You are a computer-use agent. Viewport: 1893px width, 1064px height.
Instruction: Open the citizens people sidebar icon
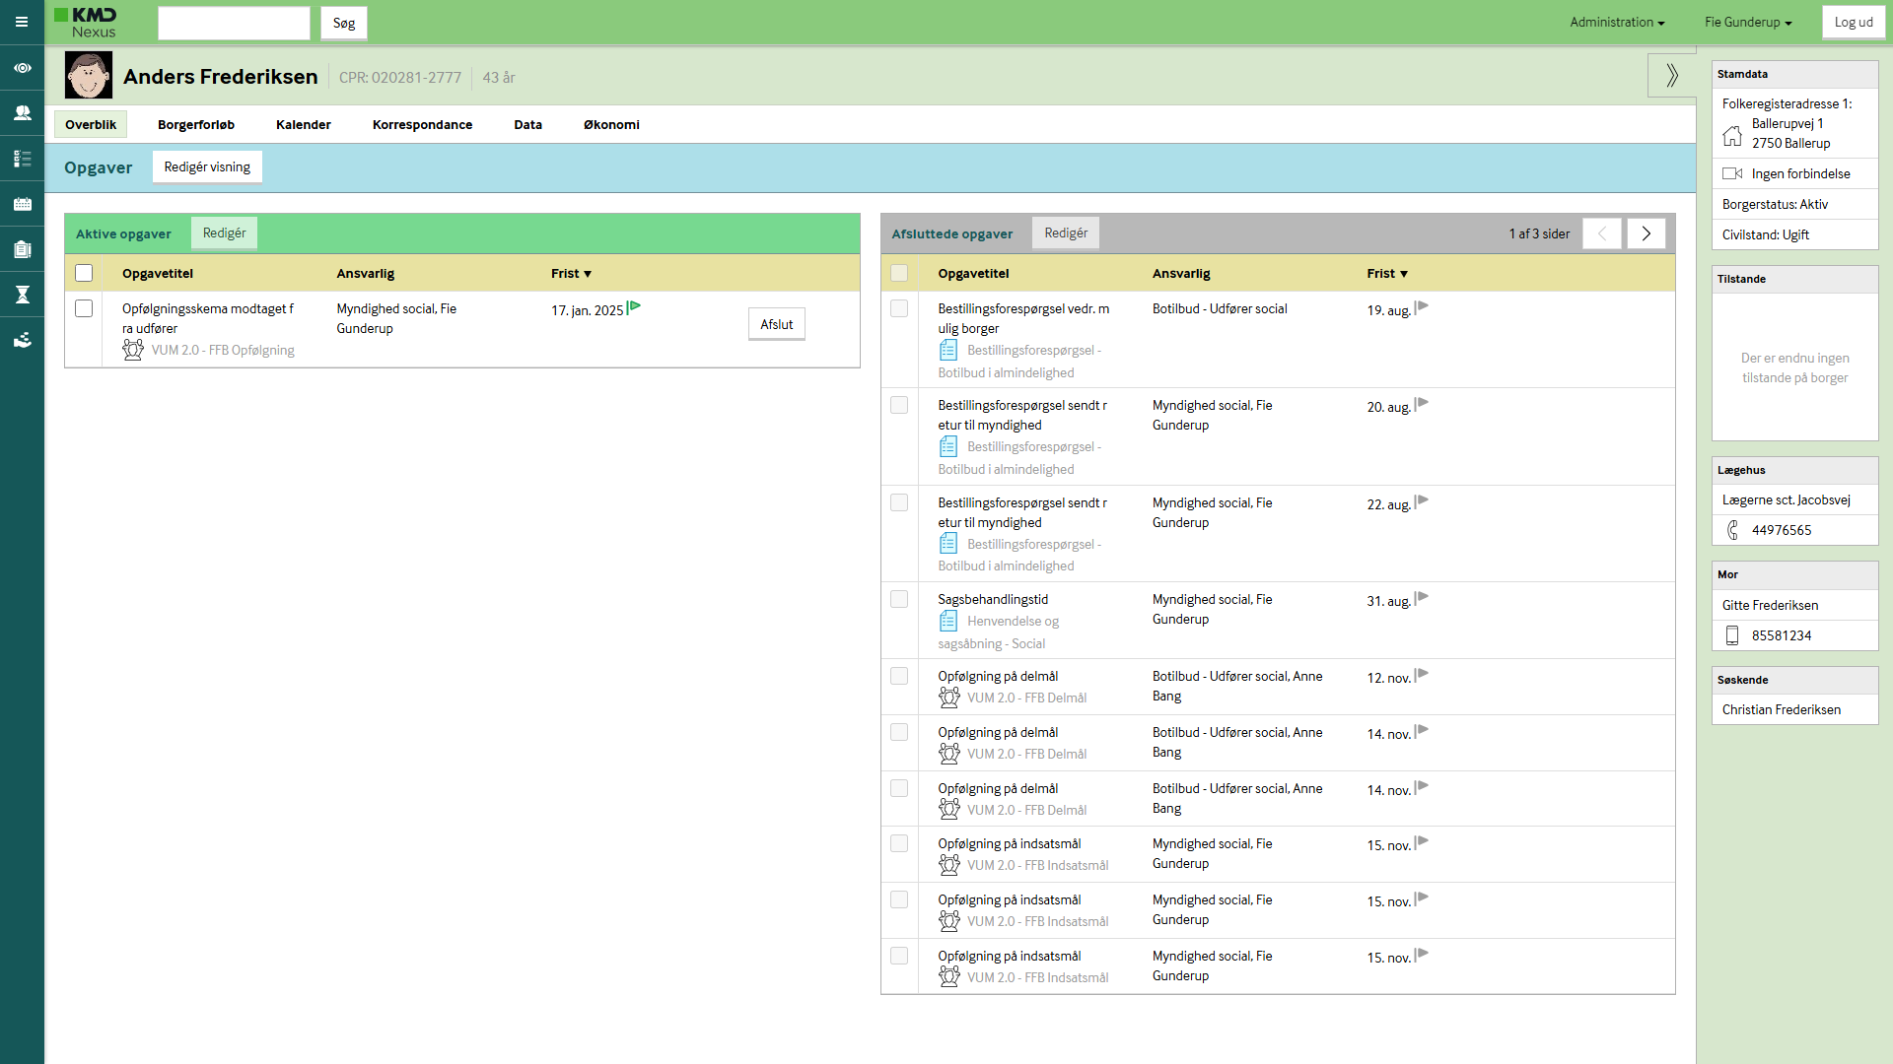22,113
